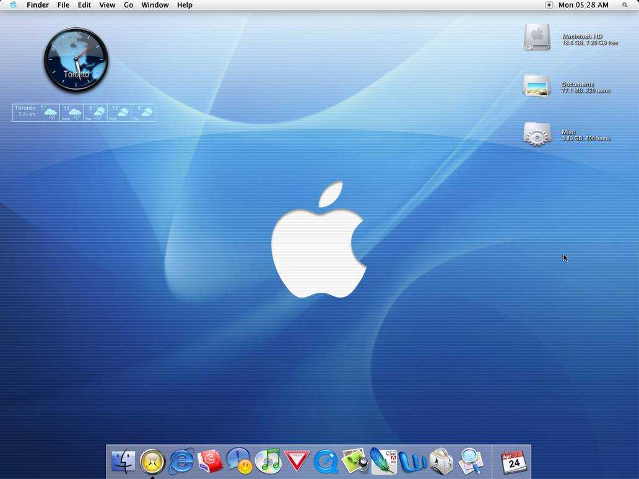Click the Toronto analog clock widget
This screenshot has width=639, height=479.
coord(76,60)
